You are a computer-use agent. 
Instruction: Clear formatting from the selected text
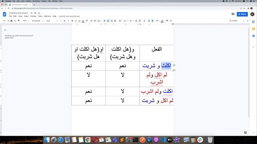point(145,21)
